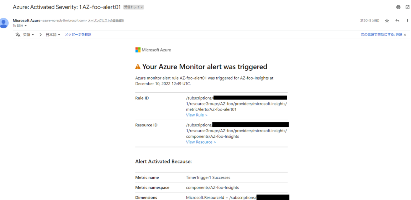Open the 日本語 target language dropdown
Screen dimensions: 411x200
pos(53,34)
